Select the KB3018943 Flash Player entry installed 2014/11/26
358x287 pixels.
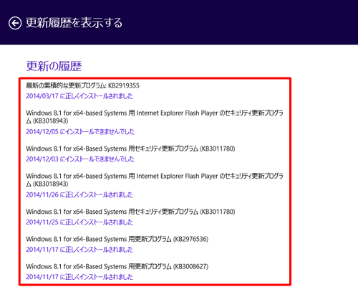click(x=155, y=180)
